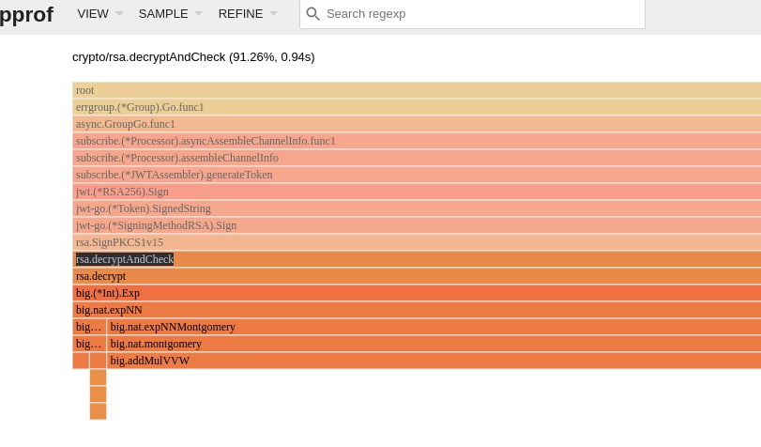Click big.addMulVVW frame

click(x=434, y=361)
